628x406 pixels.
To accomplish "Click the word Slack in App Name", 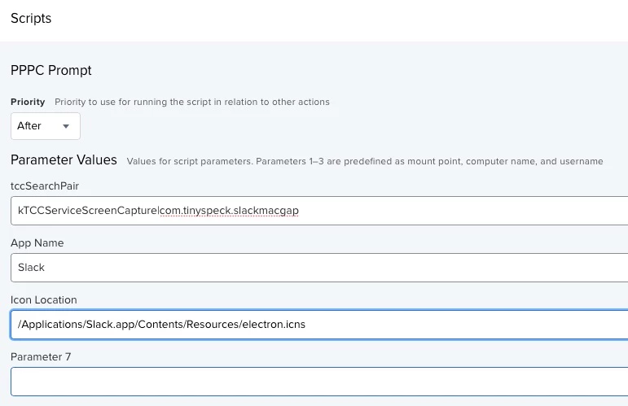I will click(x=31, y=267).
